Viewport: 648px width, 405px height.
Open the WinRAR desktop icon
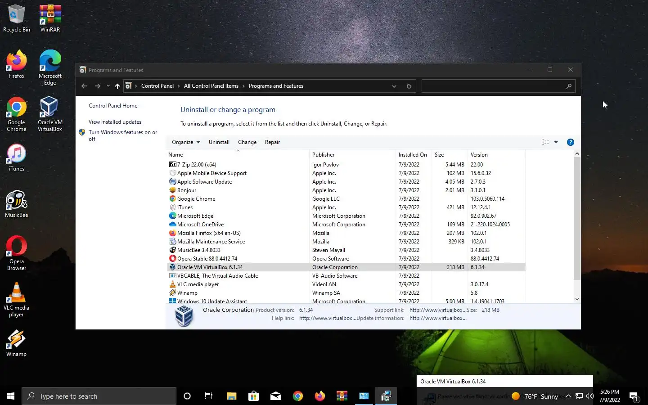(x=50, y=19)
